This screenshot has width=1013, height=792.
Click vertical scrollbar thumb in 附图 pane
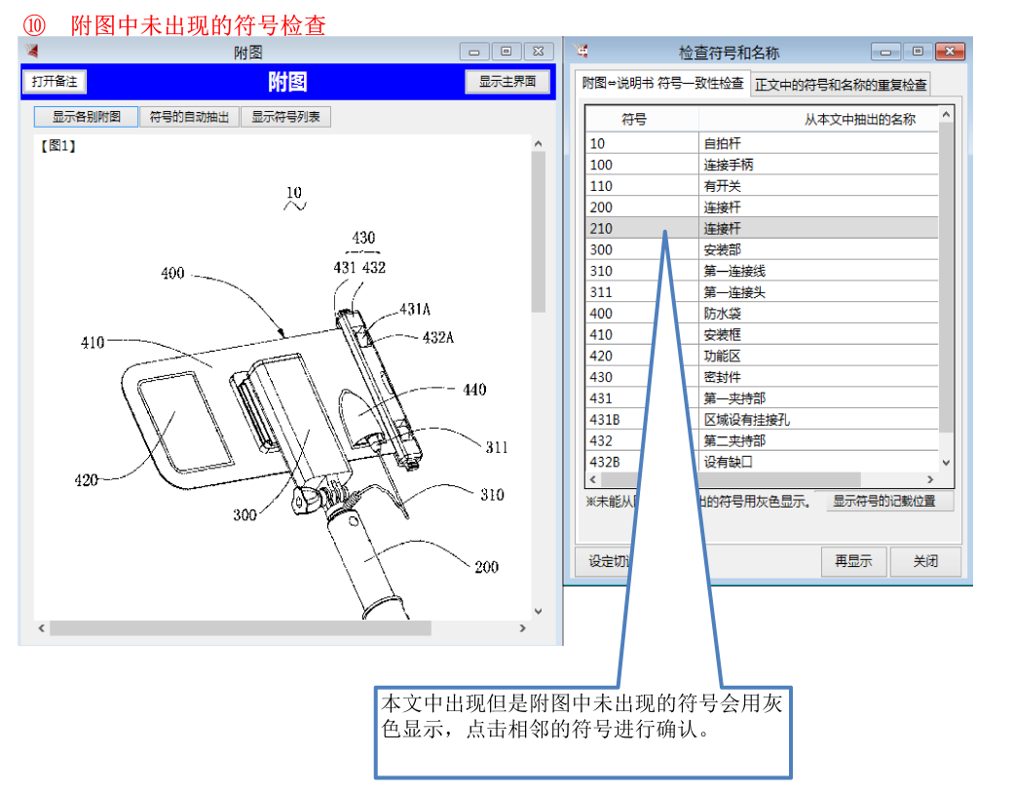[538, 232]
